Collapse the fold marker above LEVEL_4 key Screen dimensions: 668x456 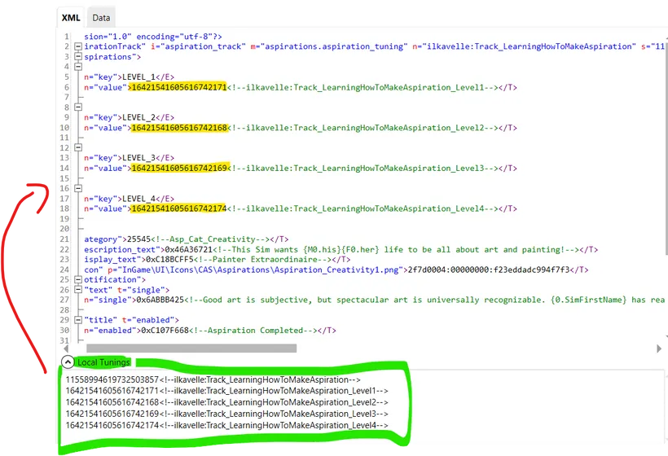[x=78, y=188]
